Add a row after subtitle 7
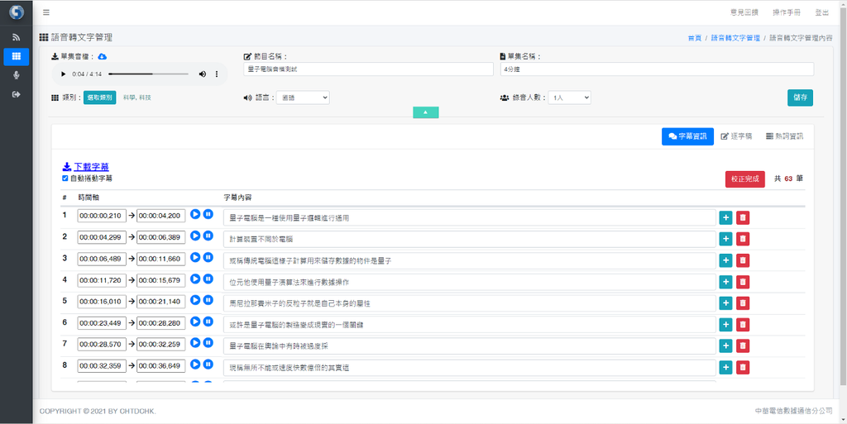847x424 pixels. (x=725, y=345)
